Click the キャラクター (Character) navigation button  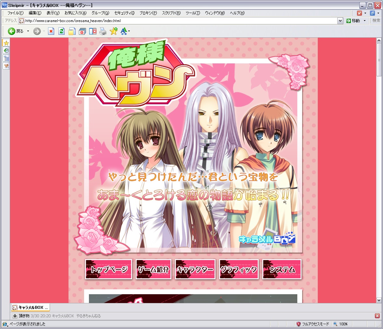(x=195, y=269)
